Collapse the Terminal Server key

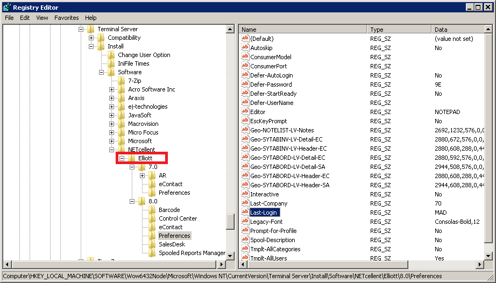81,29
